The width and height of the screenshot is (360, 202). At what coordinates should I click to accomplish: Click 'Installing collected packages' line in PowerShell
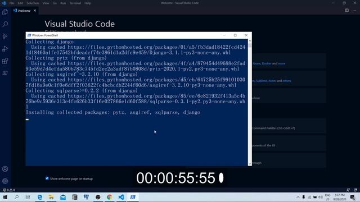point(113,112)
